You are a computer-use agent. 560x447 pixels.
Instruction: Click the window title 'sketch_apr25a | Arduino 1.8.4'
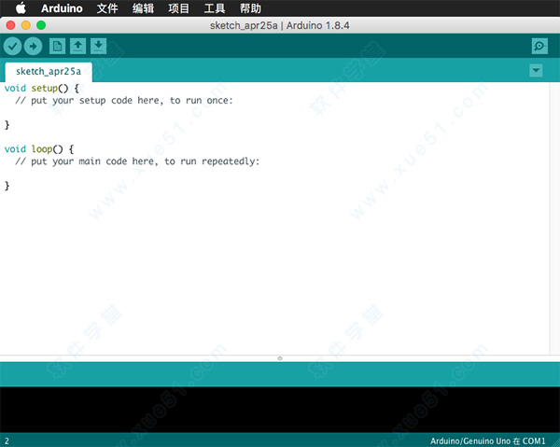coord(280,26)
